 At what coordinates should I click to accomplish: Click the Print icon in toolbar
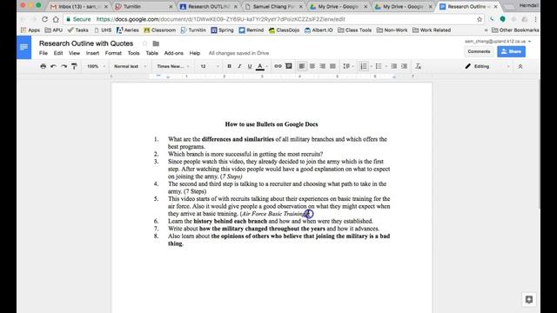(x=43, y=66)
